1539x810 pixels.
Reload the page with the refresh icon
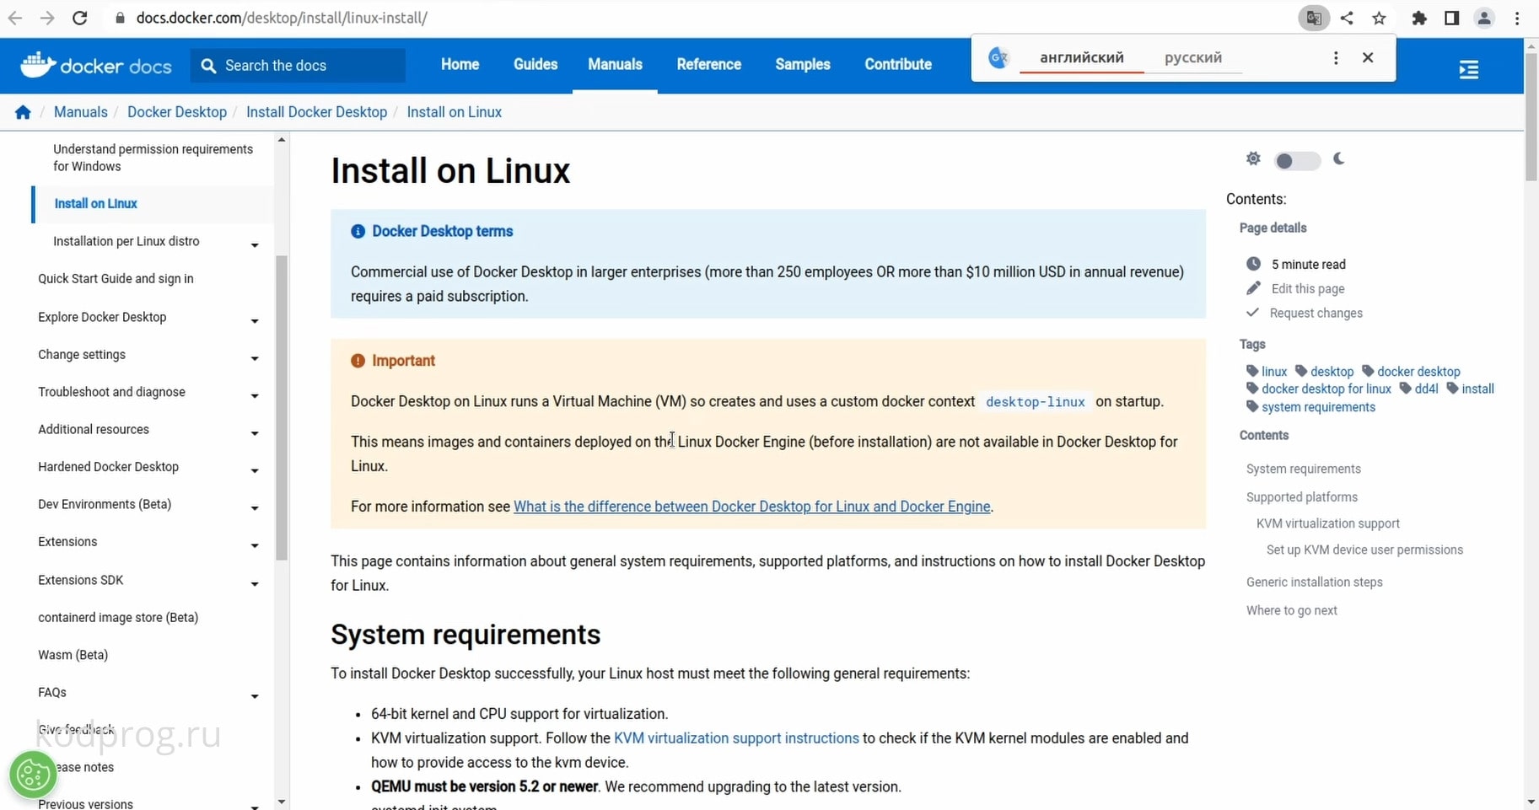click(79, 18)
